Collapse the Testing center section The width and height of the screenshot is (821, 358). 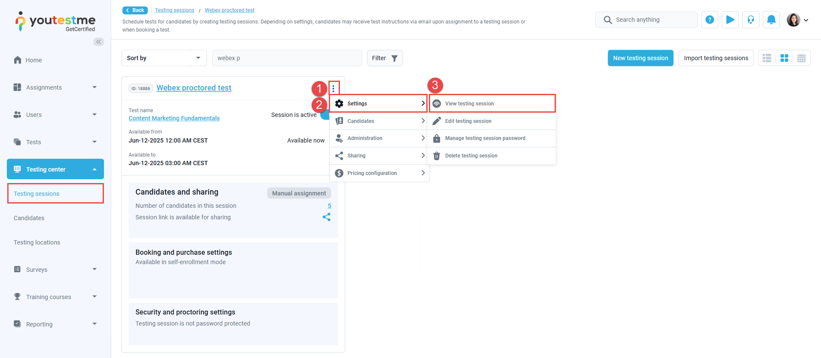95,169
